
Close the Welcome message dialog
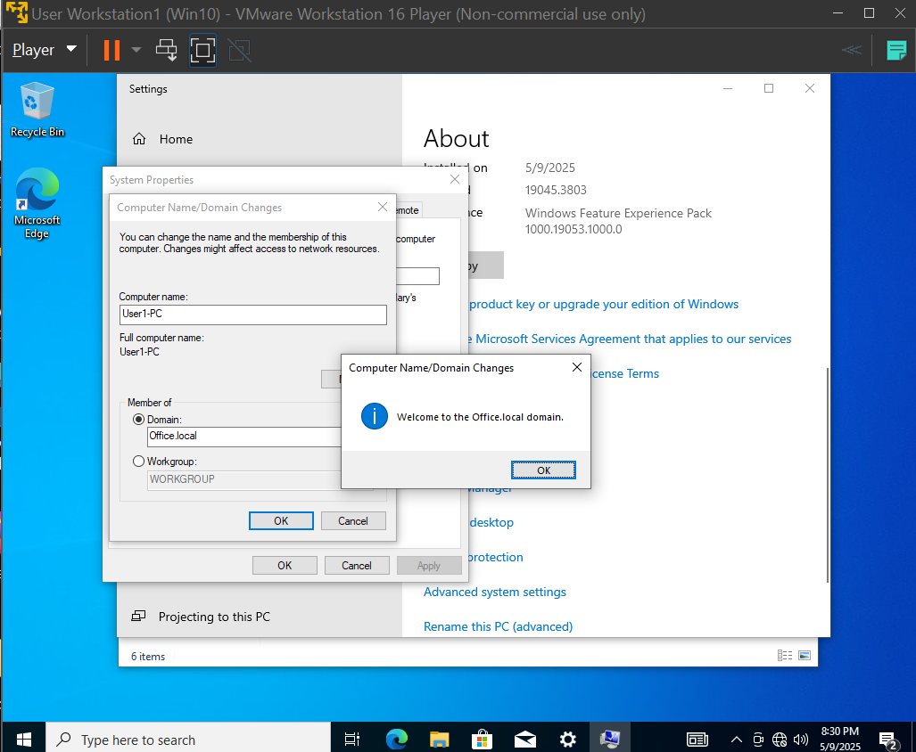[576, 367]
